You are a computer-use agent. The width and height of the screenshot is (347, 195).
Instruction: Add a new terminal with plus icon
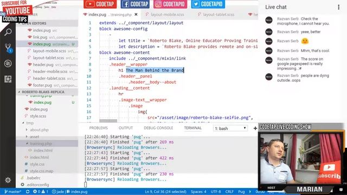(255, 128)
